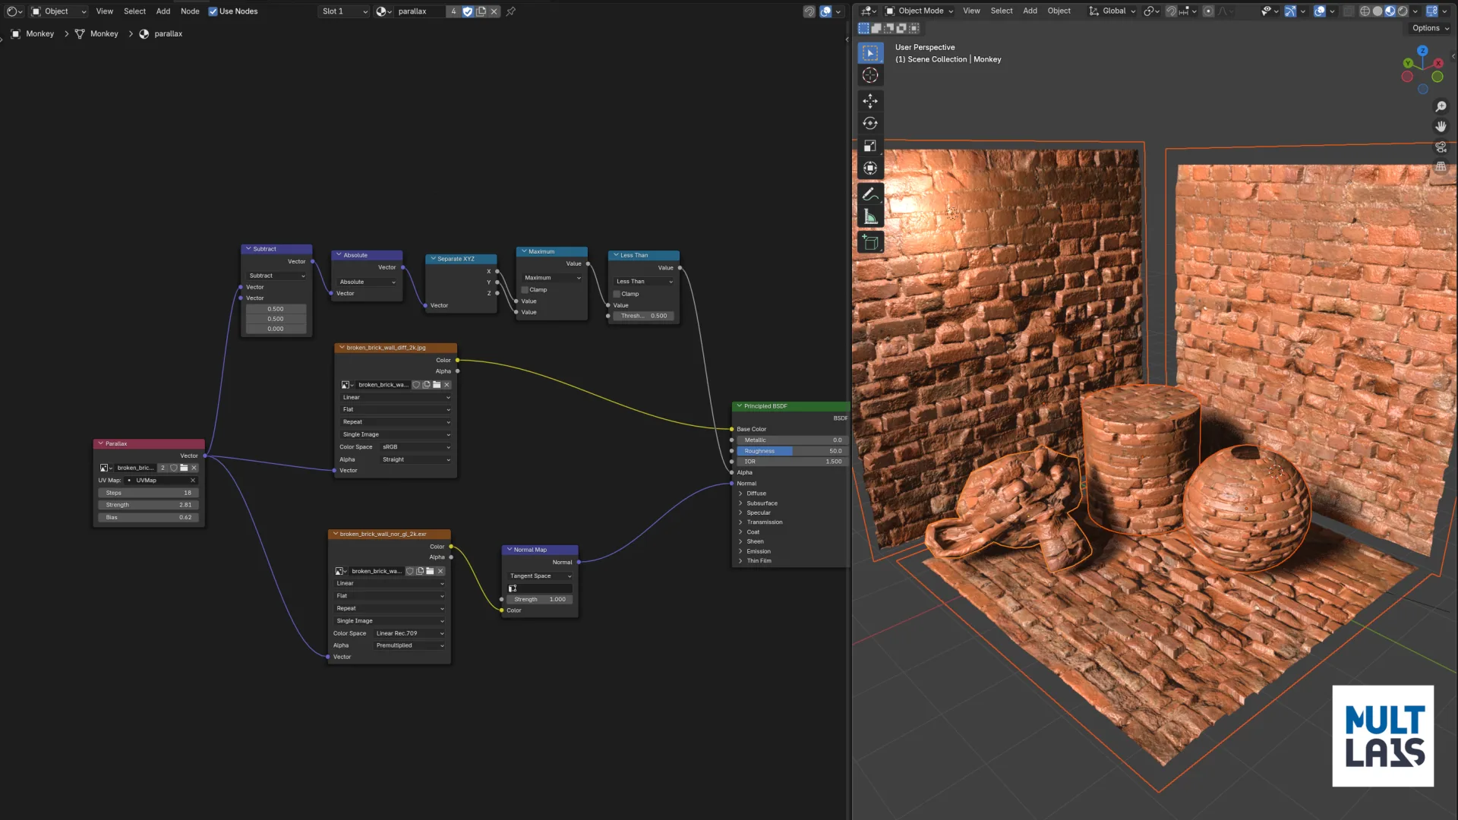Uncheck the Use Nodes checkbox
The image size is (1458, 820).
point(213,11)
